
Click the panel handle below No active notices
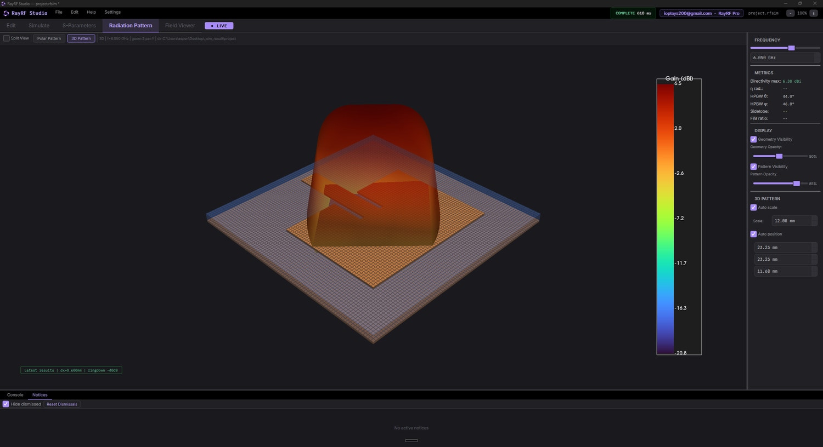pyautogui.click(x=411, y=440)
